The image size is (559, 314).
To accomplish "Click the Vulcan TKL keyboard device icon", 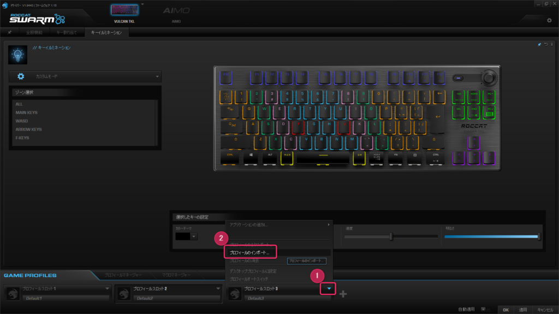I will click(124, 10).
